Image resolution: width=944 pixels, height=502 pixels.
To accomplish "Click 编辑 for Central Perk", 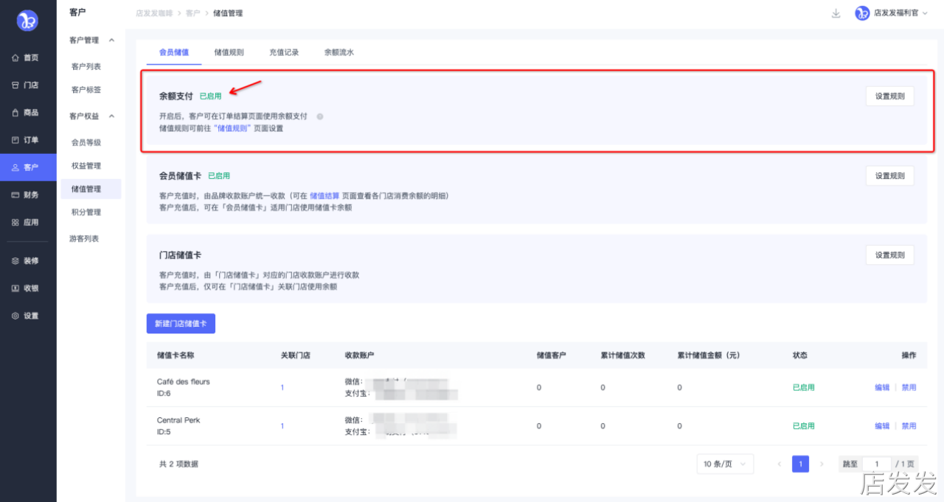I will point(882,426).
